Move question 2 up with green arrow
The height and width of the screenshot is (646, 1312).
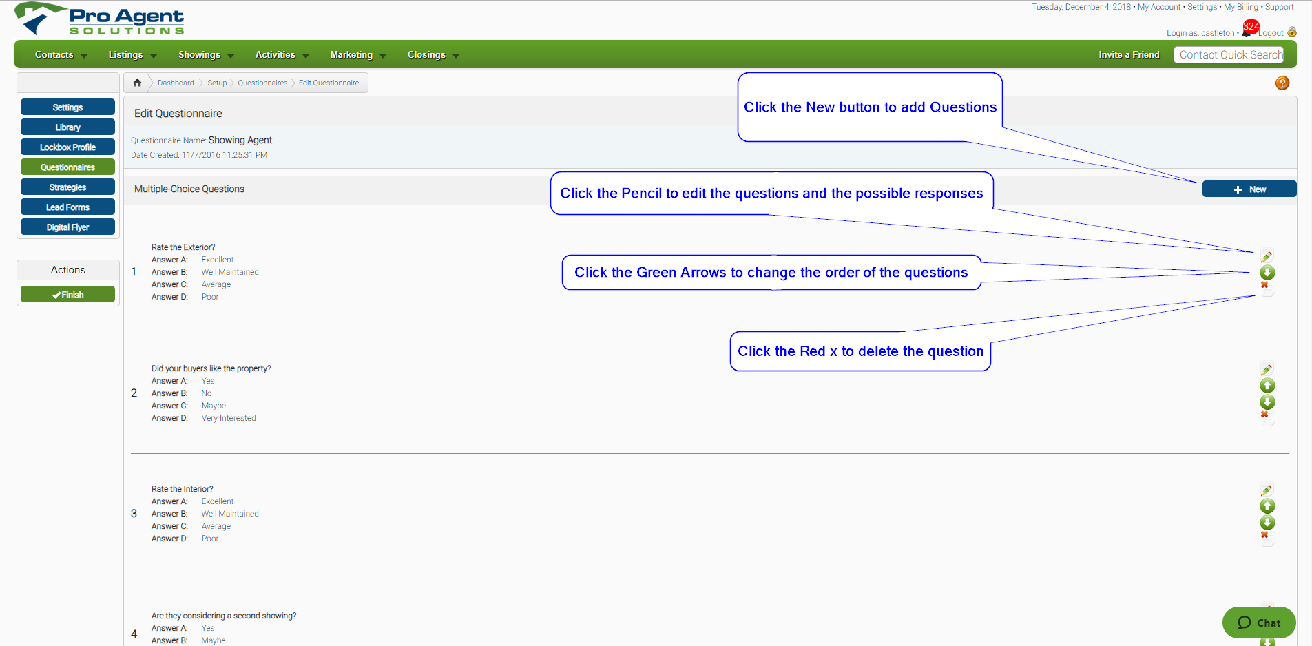pyautogui.click(x=1267, y=386)
